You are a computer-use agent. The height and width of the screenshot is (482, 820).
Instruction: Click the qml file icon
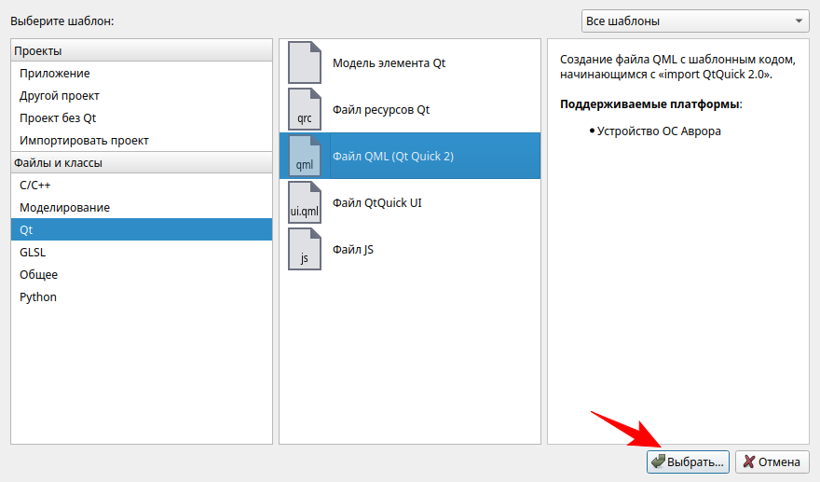point(304,156)
